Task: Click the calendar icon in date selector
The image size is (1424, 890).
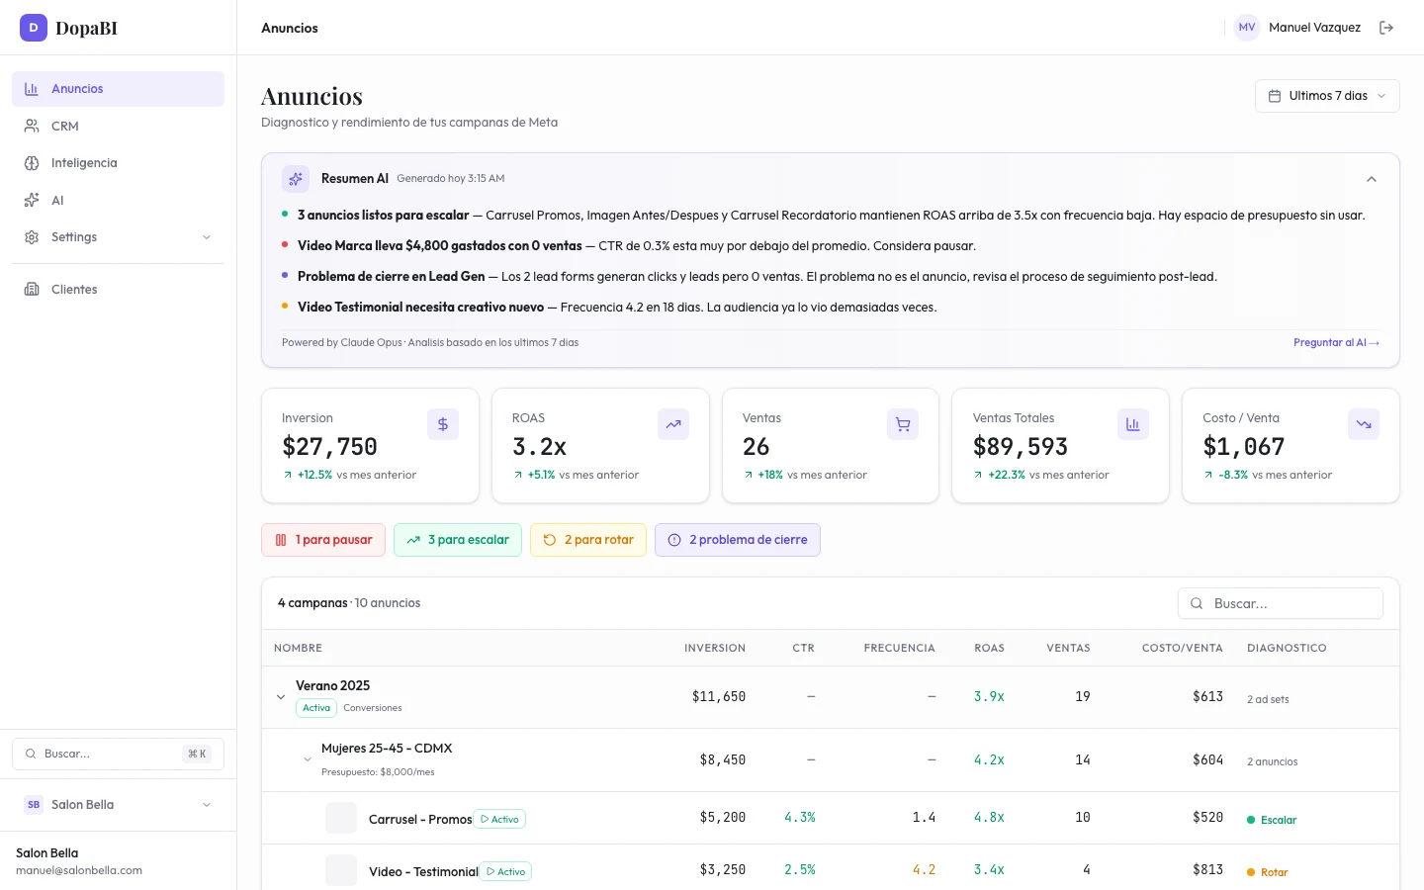Action: (x=1275, y=96)
